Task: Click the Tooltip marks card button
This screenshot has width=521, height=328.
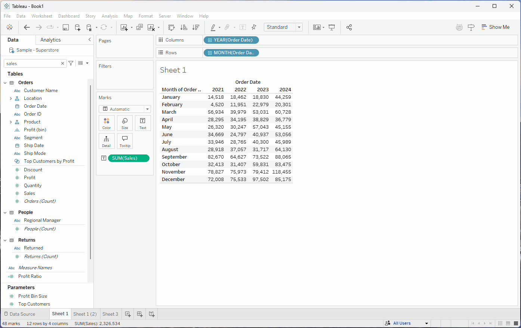Action: [125, 141]
